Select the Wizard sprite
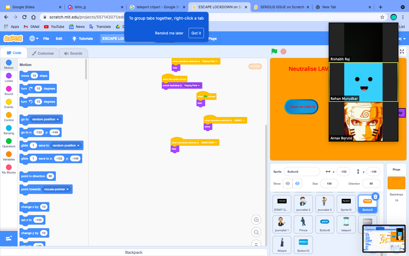The width and height of the screenshot is (409, 256). click(x=282, y=245)
